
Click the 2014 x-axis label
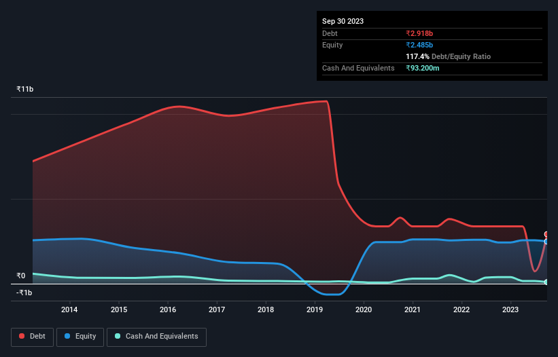coord(69,309)
